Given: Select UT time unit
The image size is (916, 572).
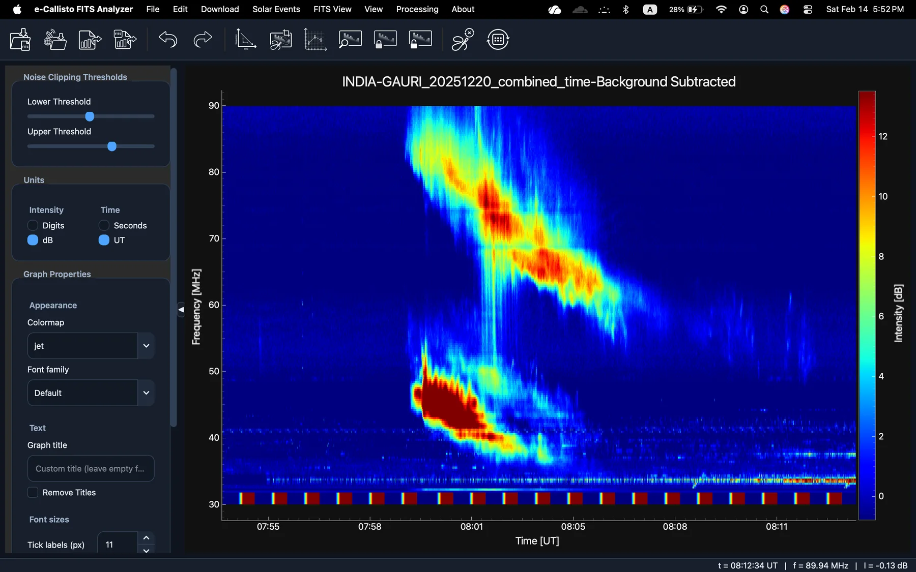Looking at the screenshot, I should coord(104,240).
